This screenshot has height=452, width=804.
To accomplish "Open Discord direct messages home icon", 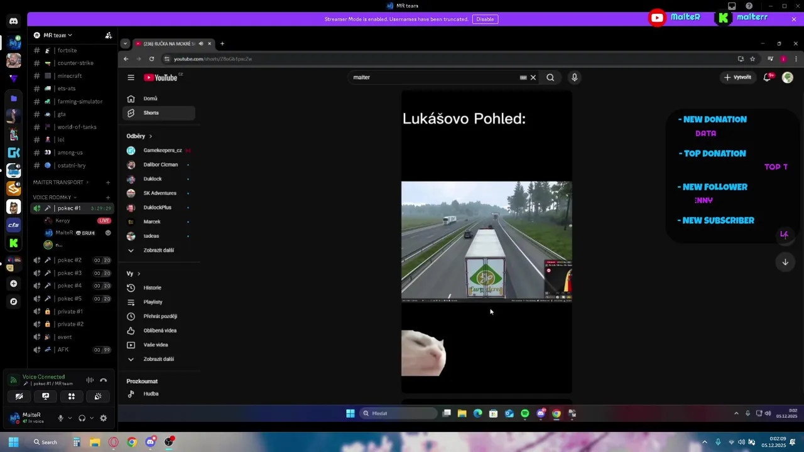I will point(13,21).
